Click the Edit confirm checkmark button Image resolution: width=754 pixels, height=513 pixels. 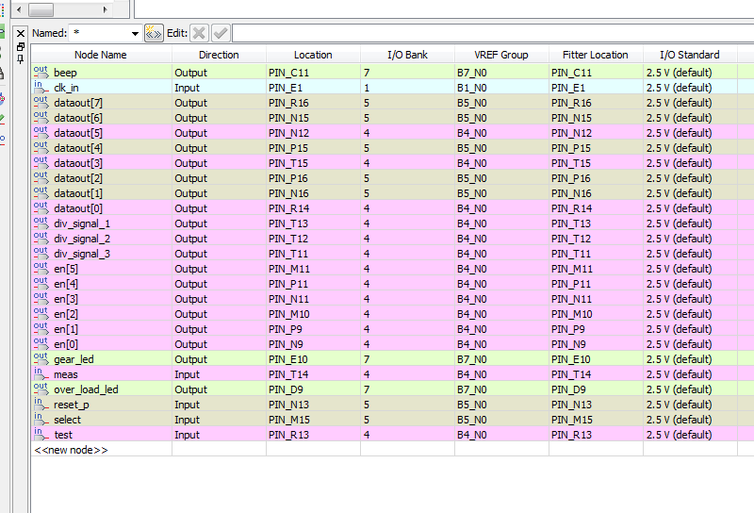click(x=221, y=33)
